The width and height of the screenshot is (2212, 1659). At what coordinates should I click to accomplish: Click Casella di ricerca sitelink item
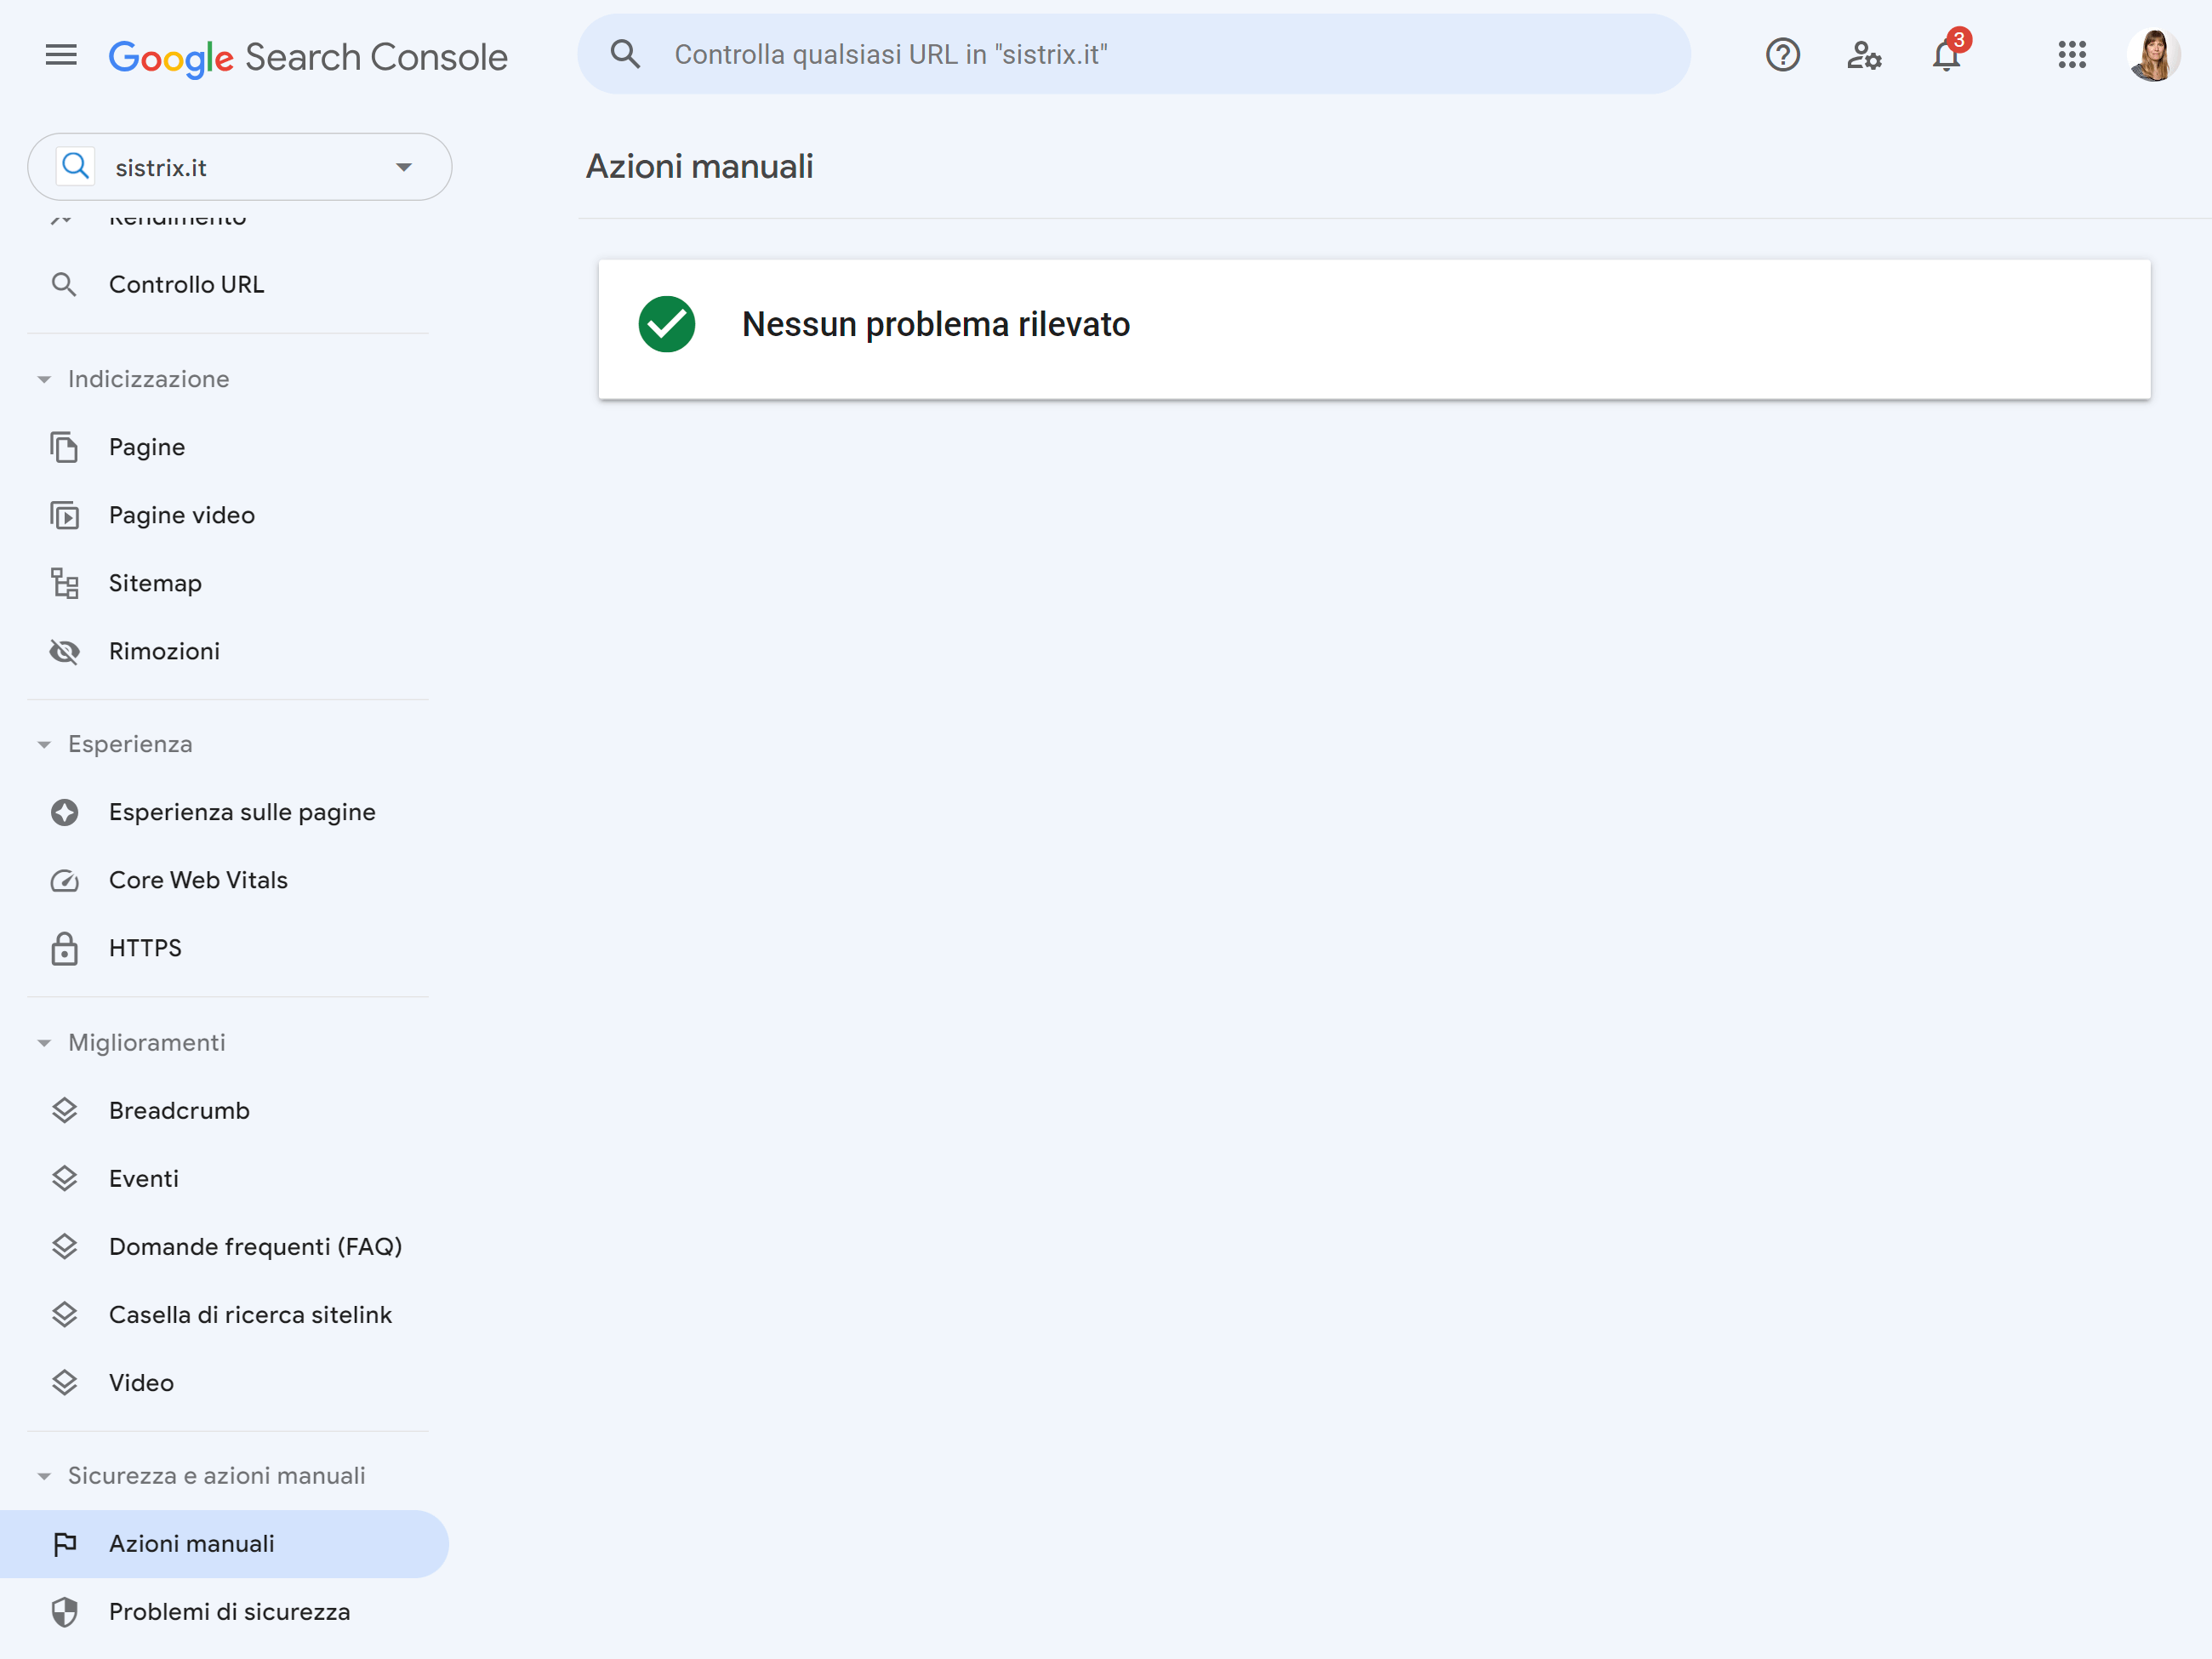(251, 1315)
